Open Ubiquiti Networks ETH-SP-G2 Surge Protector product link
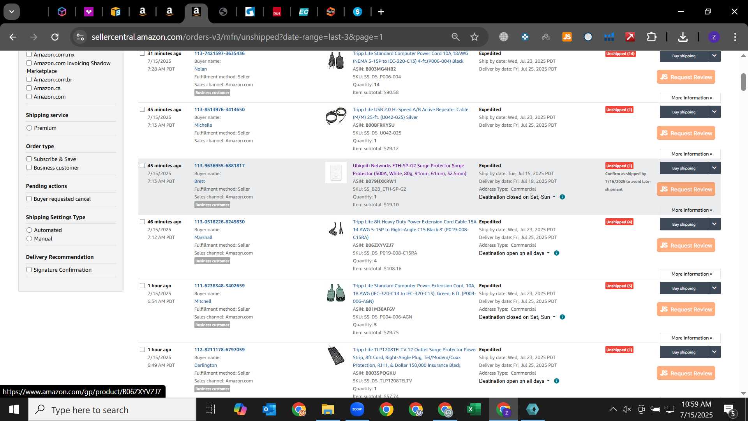 click(409, 170)
